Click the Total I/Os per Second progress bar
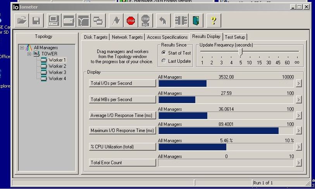The image size is (315, 189). tap(226, 83)
